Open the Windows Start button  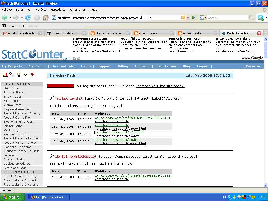point(12,197)
